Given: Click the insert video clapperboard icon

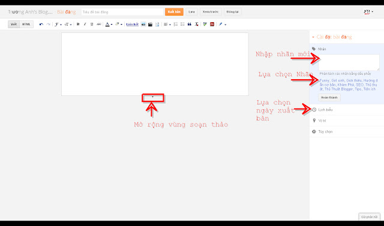Looking at the screenshot, I should click(150, 24).
